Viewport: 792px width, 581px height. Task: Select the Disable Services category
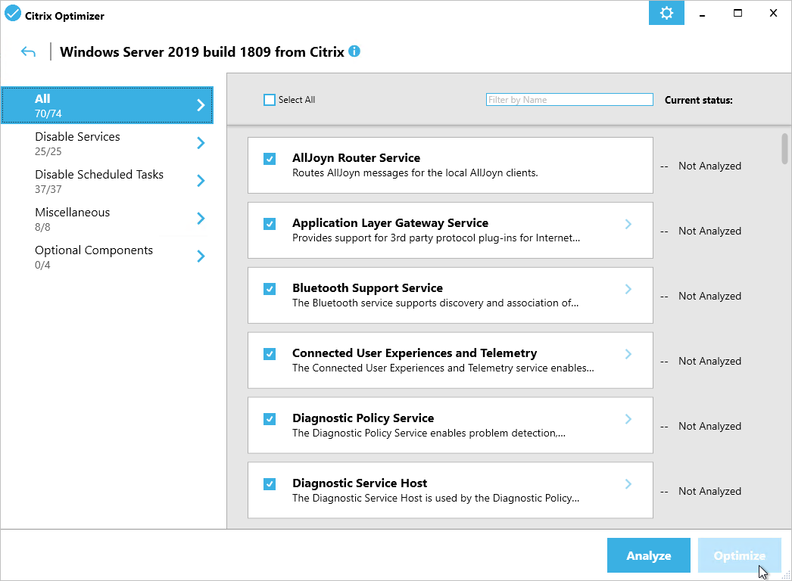[x=107, y=143]
